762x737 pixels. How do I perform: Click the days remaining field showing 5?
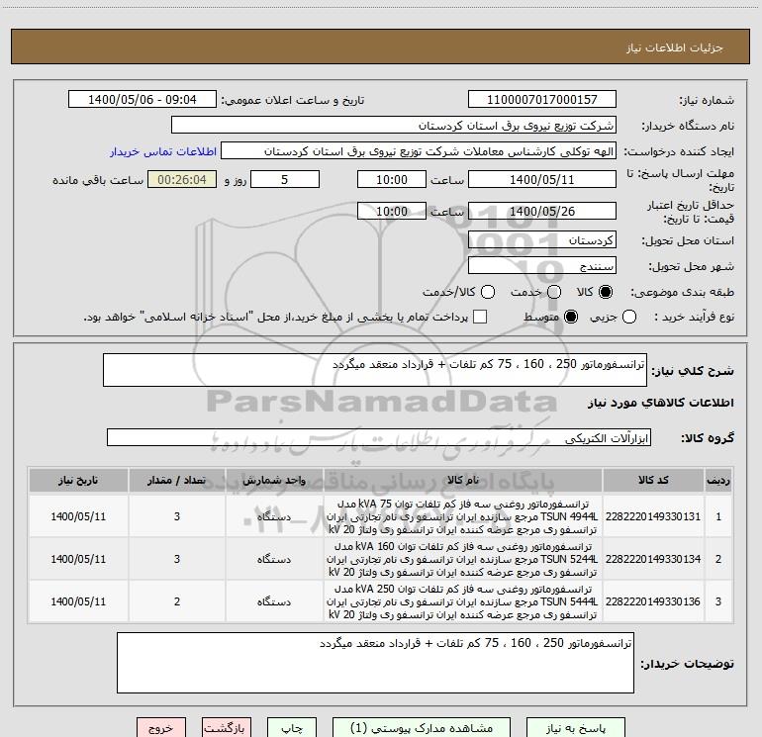[x=285, y=179]
